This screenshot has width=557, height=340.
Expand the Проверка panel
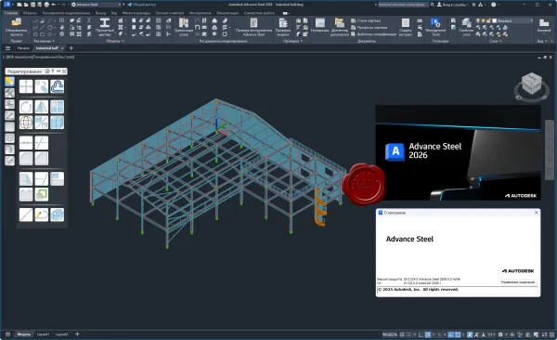[293, 41]
